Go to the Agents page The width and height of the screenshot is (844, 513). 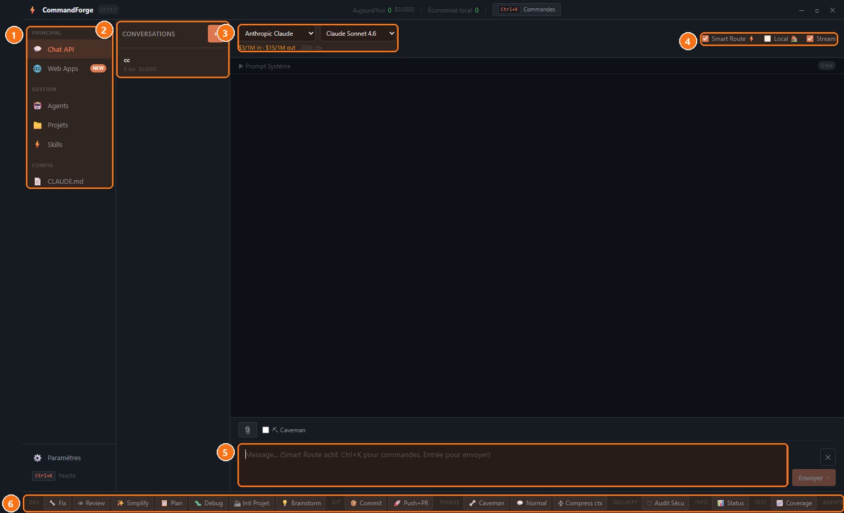click(x=70, y=106)
